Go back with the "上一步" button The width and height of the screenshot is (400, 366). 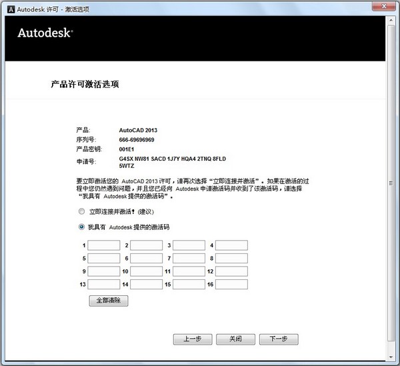click(x=193, y=339)
